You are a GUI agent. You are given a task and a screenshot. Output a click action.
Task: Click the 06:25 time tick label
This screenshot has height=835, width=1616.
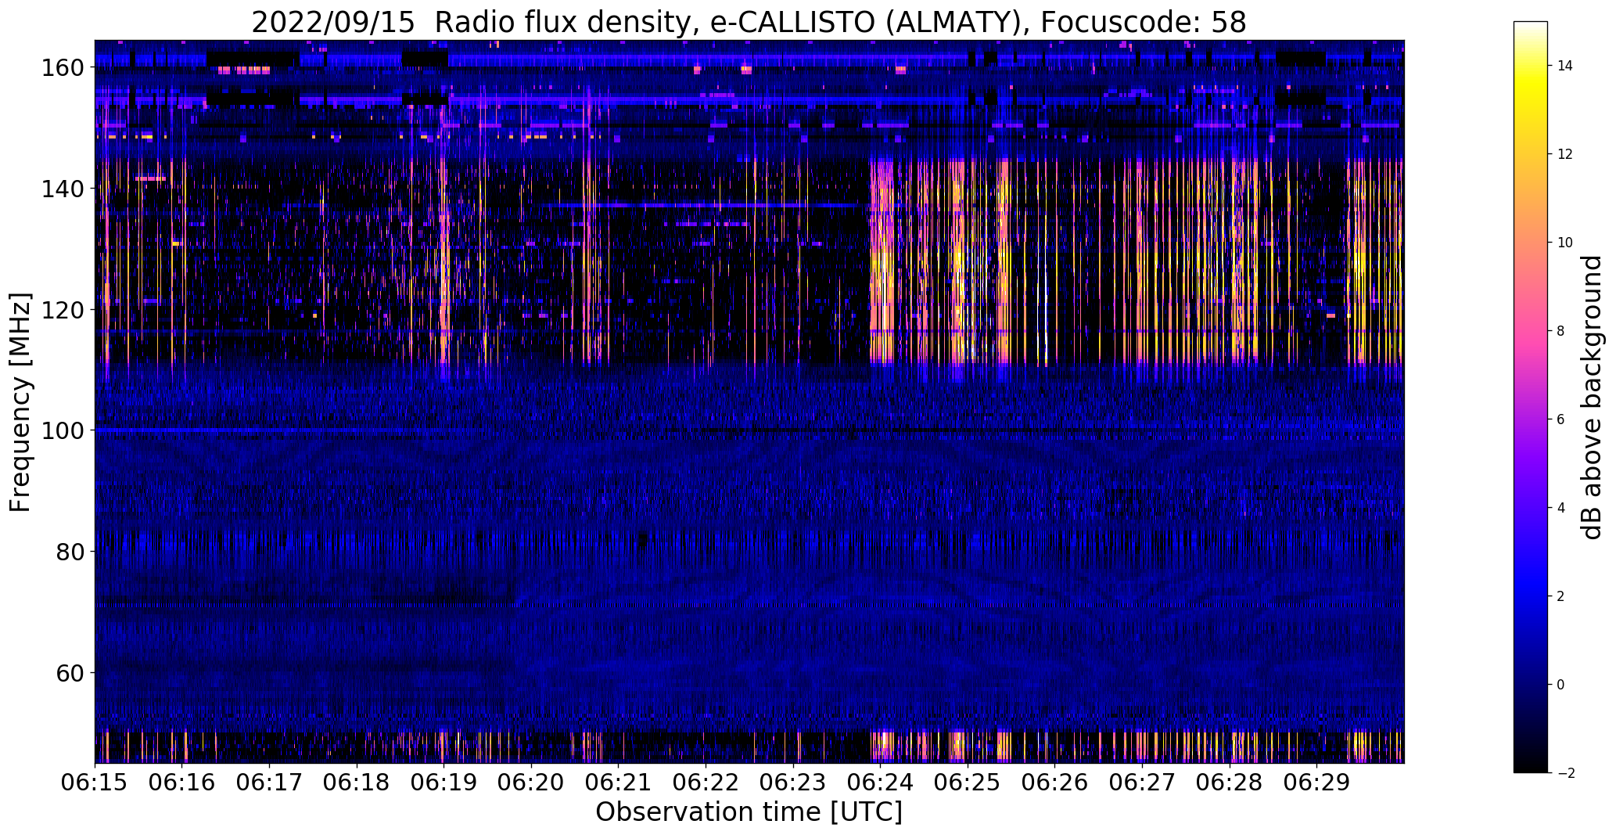(968, 783)
